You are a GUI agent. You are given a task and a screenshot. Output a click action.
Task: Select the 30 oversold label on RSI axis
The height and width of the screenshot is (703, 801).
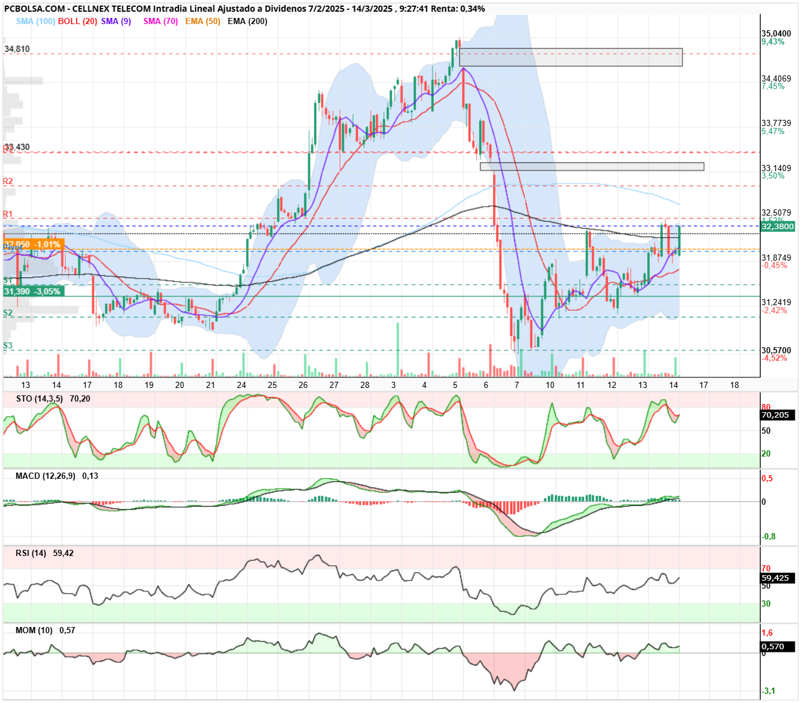pos(766,604)
